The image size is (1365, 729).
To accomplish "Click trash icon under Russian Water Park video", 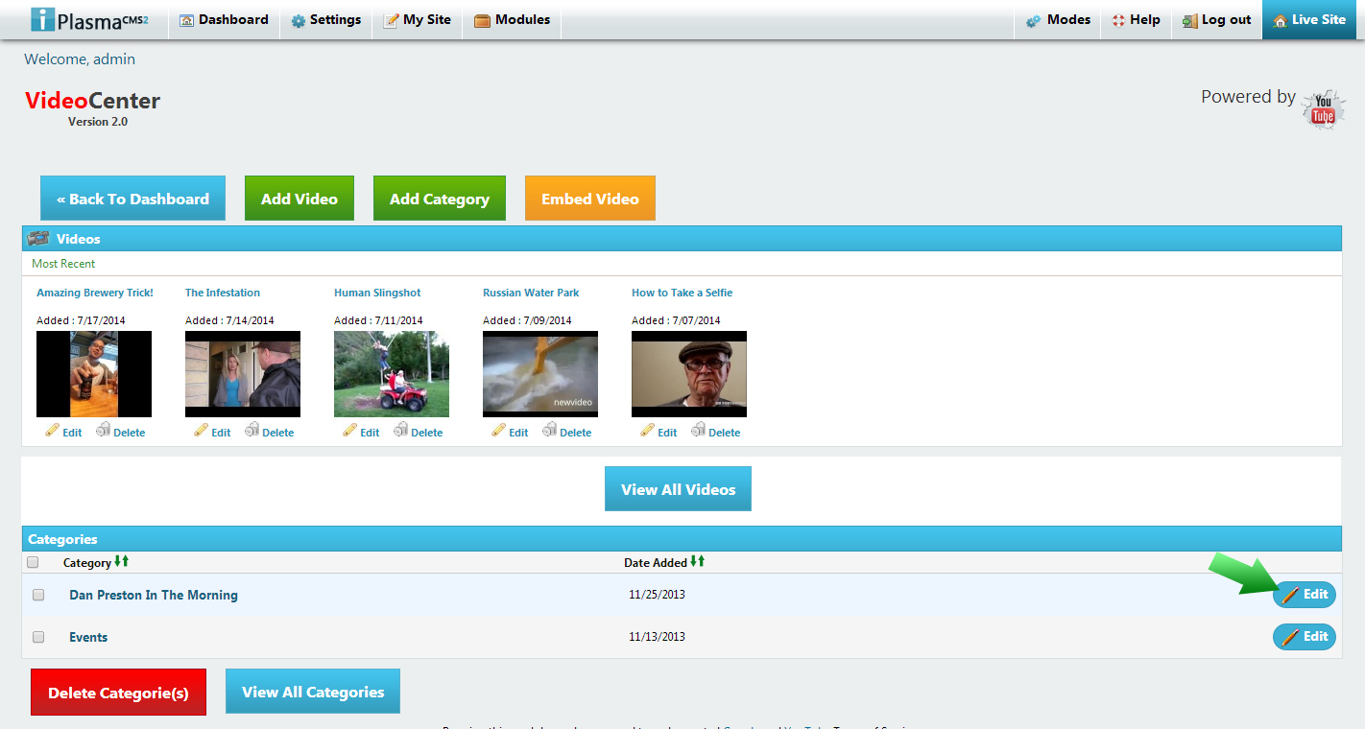I will [x=549, y=431].
